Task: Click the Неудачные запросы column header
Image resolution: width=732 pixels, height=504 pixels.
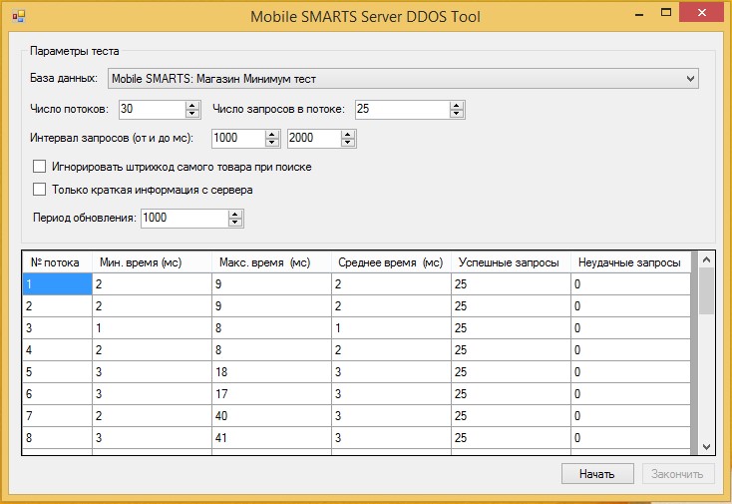Action: [630, 262]
